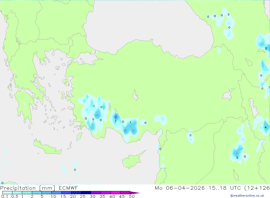The width and height of the screenshot is (270, 198).
Task: Click the 25–30 mm navy legend swatch
Action: [x=86, y=193]
